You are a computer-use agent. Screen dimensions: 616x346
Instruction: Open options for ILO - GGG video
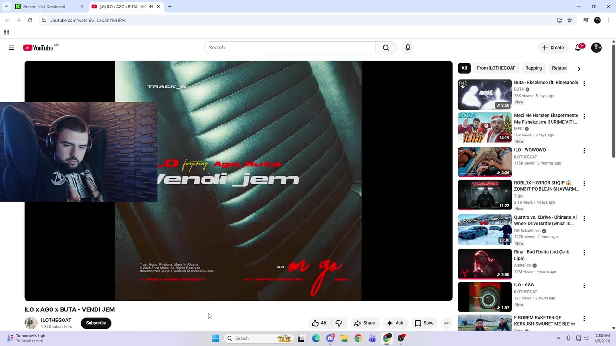pyautogui.click(x=584, y=285)
